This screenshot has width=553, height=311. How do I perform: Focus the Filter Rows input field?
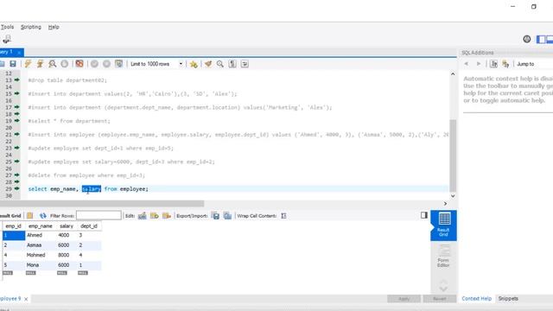tap(99, 215)
